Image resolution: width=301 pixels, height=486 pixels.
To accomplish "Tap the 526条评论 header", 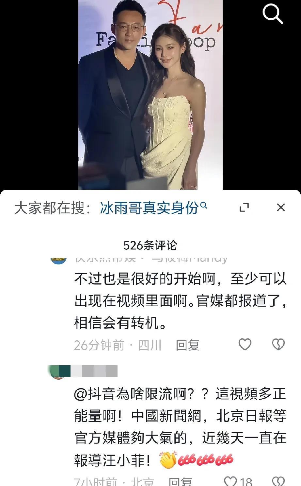I will (x=150, y=245).
